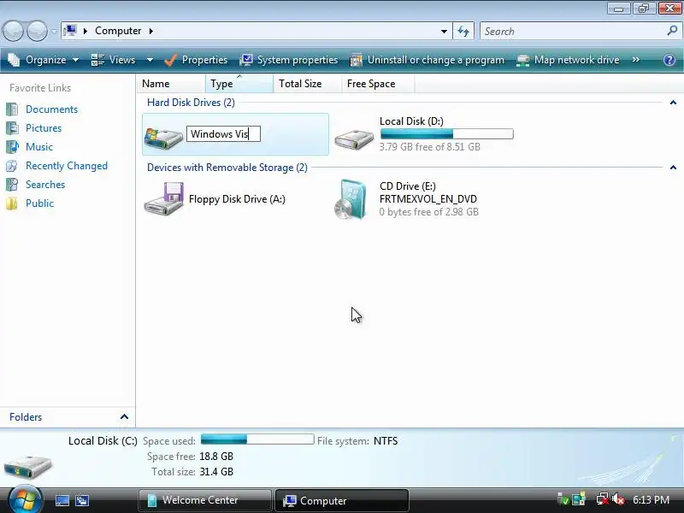Click the Public folder icon
Screen dimensions: 684x513
tap(12, 203)
